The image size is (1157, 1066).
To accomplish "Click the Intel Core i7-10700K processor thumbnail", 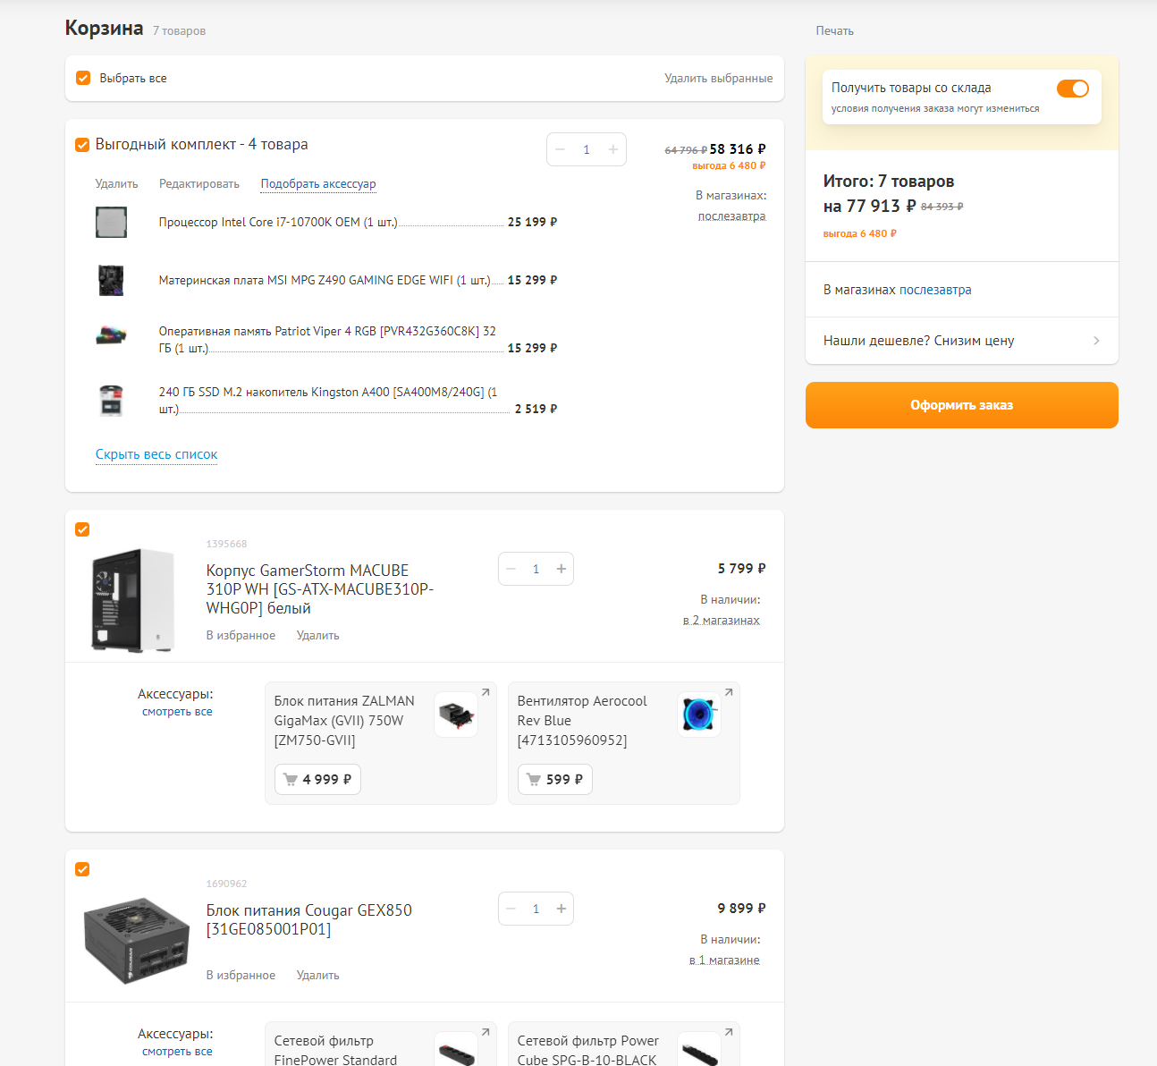I will point(112,222).
